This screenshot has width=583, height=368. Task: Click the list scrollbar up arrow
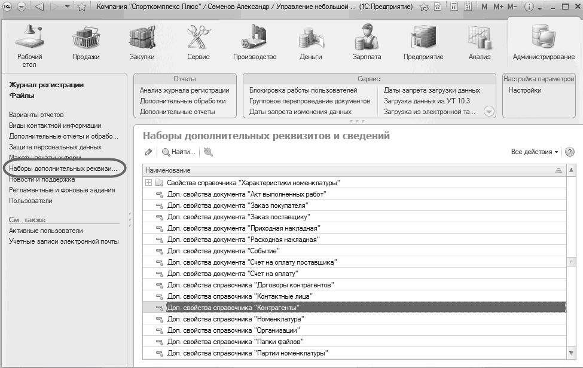click(x=571, y=170)
